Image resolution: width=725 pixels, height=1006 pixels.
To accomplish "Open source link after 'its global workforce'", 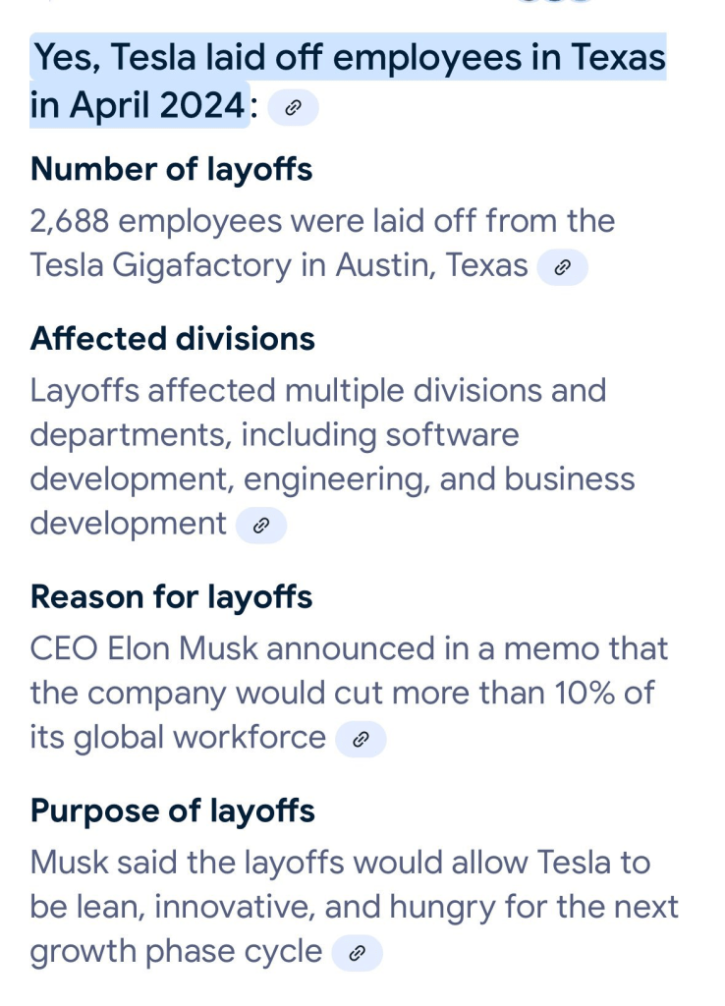I will (361, 740).
